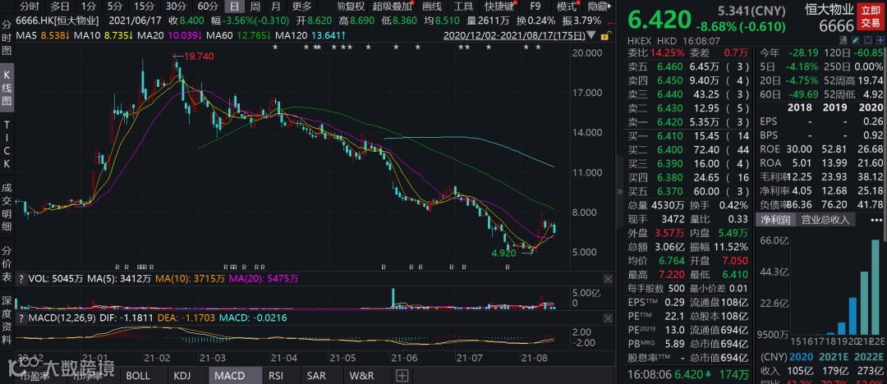Switch indicator to KDJ
The image size is (887, 384).
182,376
